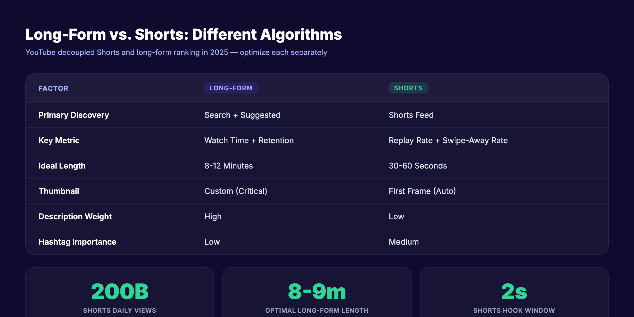This screenshot has height=317, width=634.
Task: Click 'Shorts Feed' cell
Action: point(411,115)
